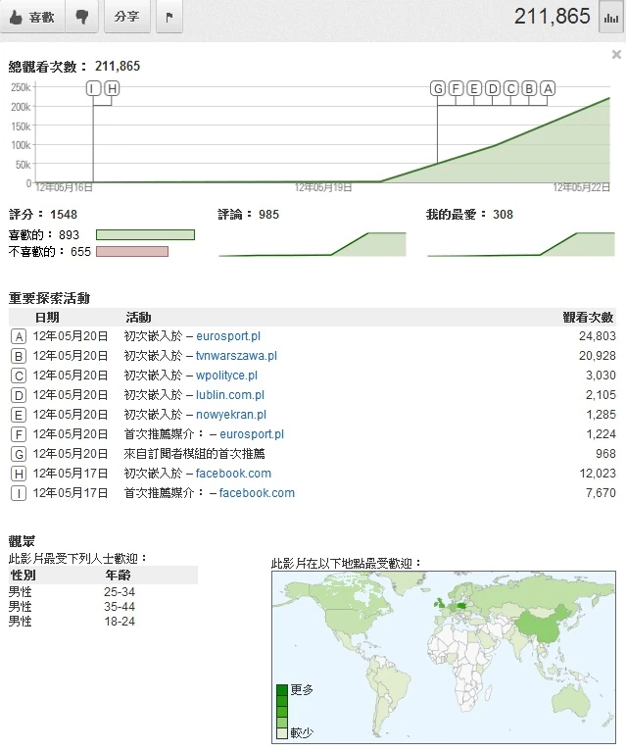
Task: Flag the video with flag icon
Action: 169,17
